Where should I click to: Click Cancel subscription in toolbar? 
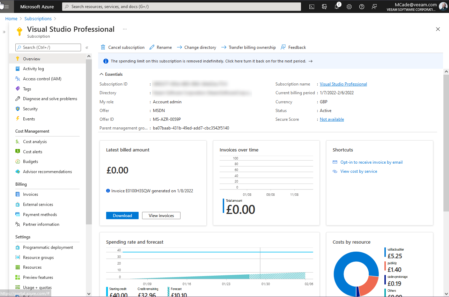pos(123,47)
